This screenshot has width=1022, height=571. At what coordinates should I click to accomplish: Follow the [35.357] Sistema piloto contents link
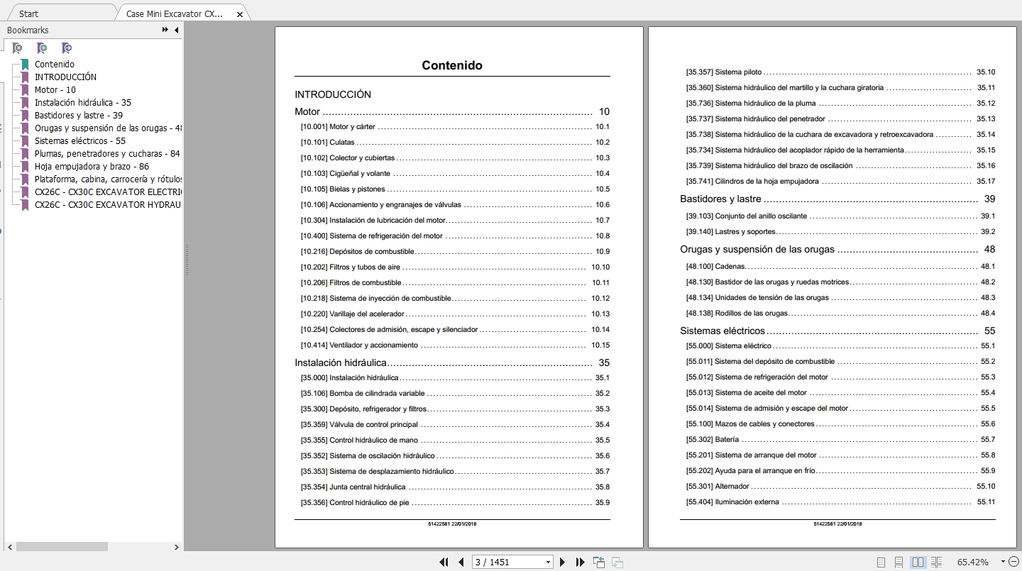click(x=840, y=72)
